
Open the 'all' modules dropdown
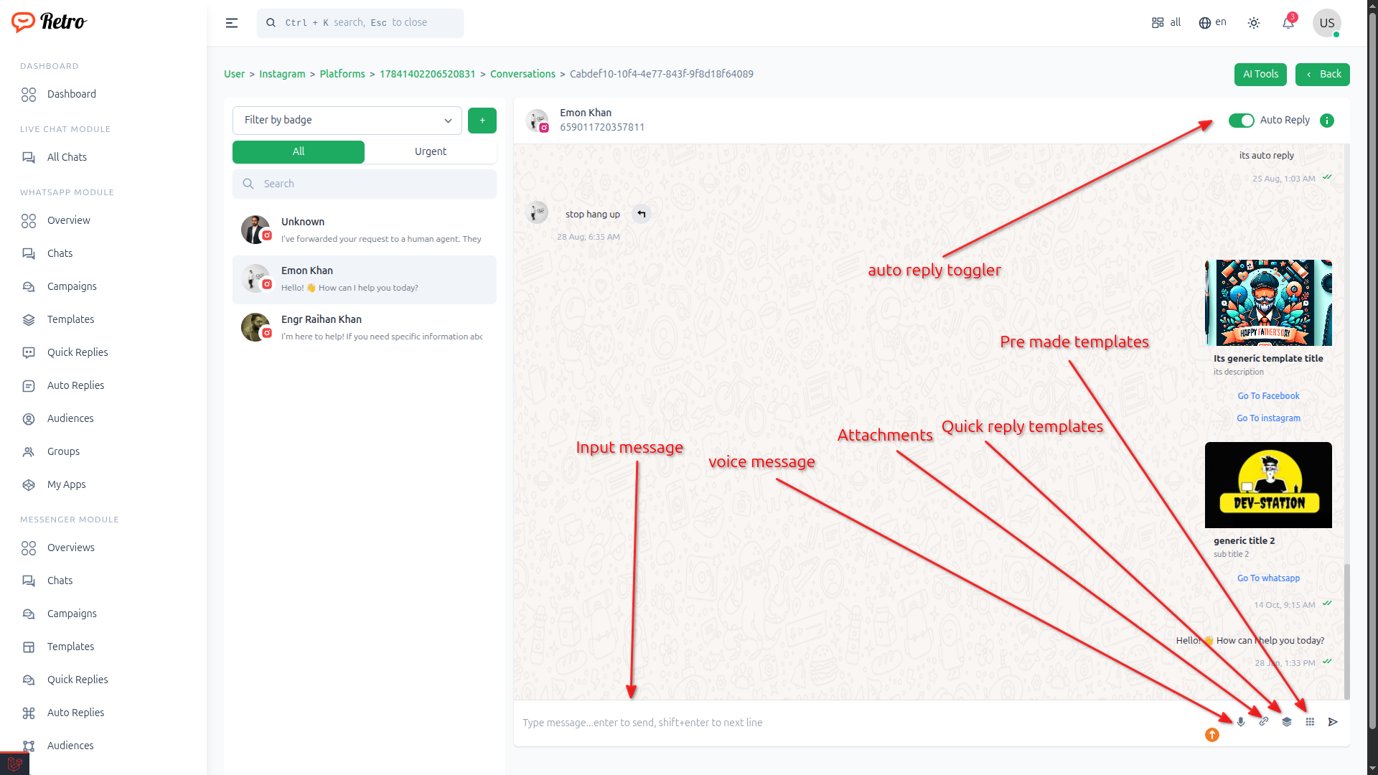click(1166, 23)
